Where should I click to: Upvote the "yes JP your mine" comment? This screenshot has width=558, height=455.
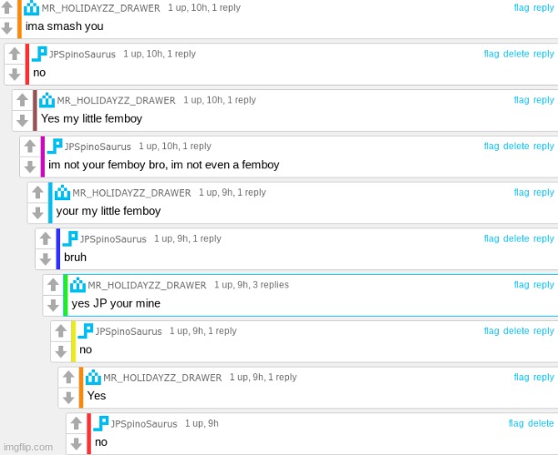coord(52,285)
